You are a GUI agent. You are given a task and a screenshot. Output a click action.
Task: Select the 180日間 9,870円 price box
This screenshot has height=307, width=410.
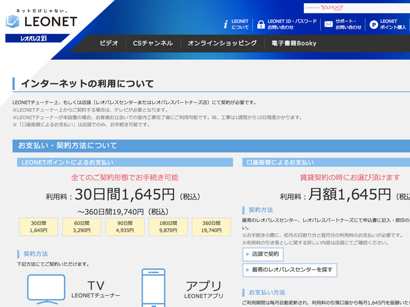168,227
